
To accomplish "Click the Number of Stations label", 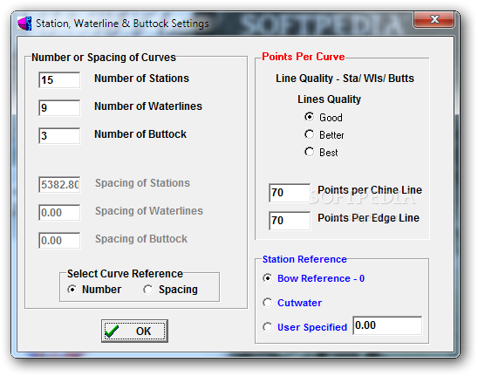I will coord(141,79).
